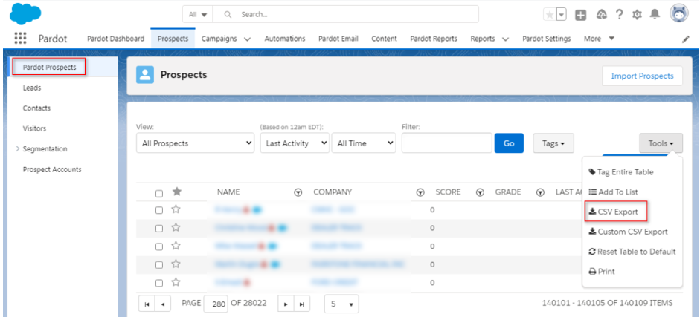Star the second prospect row
This screenshot has height=317, width=700.
click(176, 227)
